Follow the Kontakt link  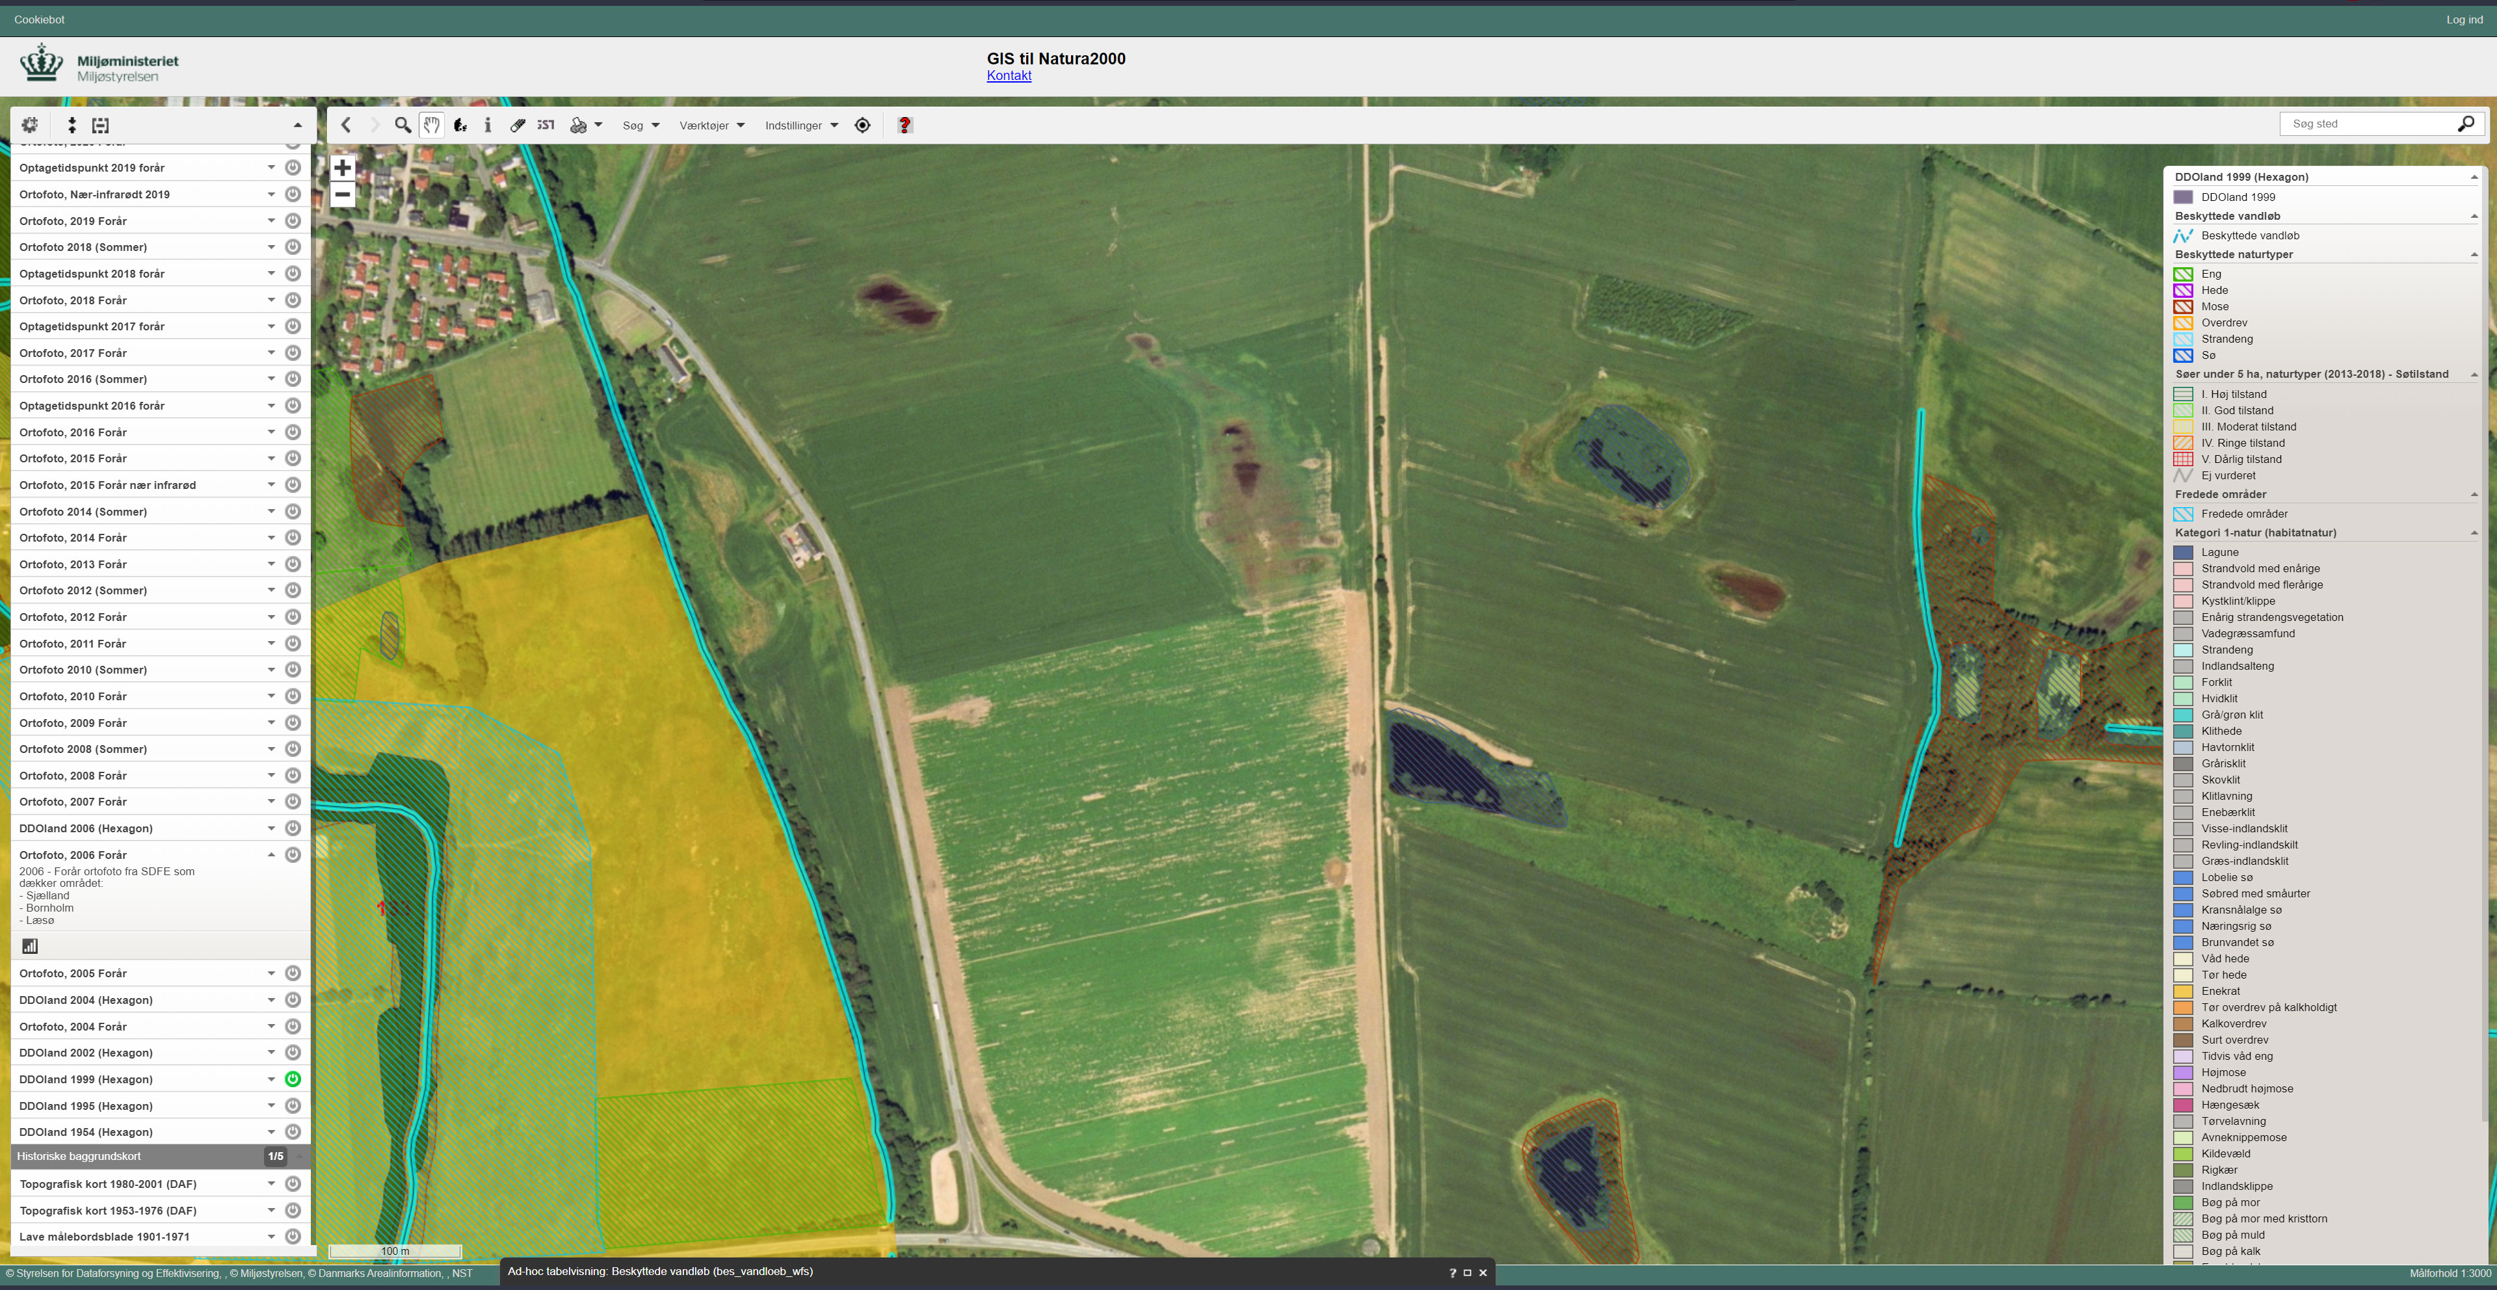(1008, 75)
